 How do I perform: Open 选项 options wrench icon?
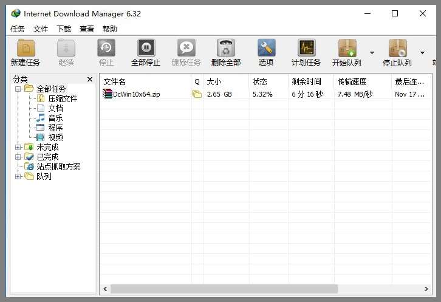(266, 48)
